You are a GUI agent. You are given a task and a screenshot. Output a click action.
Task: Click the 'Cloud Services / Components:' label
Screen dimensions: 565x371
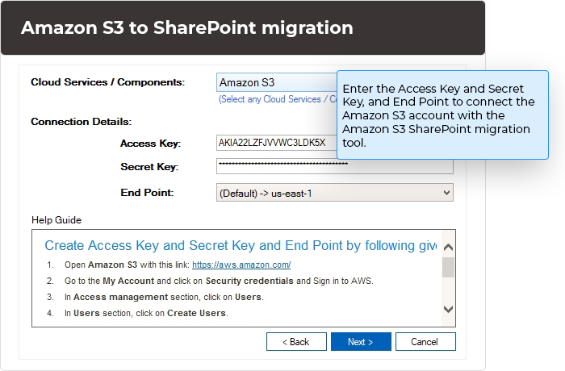click(x=107, y=82)
